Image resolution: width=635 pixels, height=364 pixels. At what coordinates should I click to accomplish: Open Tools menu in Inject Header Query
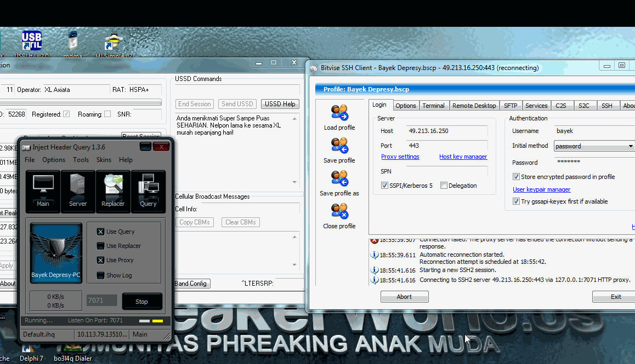click(81, 160)
